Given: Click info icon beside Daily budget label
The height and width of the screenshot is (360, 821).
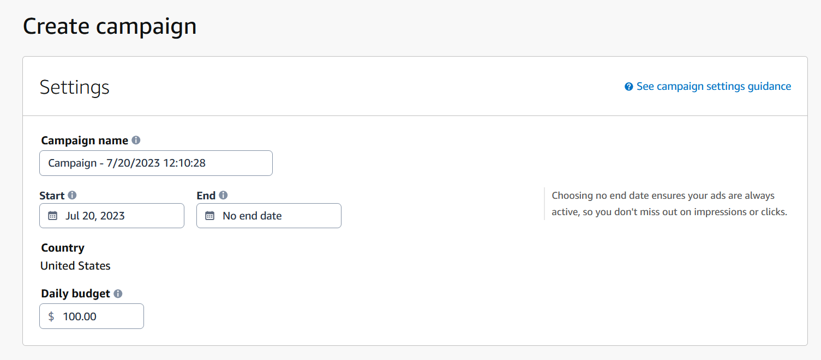Looking at the screenshot, I should pyautogui.click(x=118, y=294).
